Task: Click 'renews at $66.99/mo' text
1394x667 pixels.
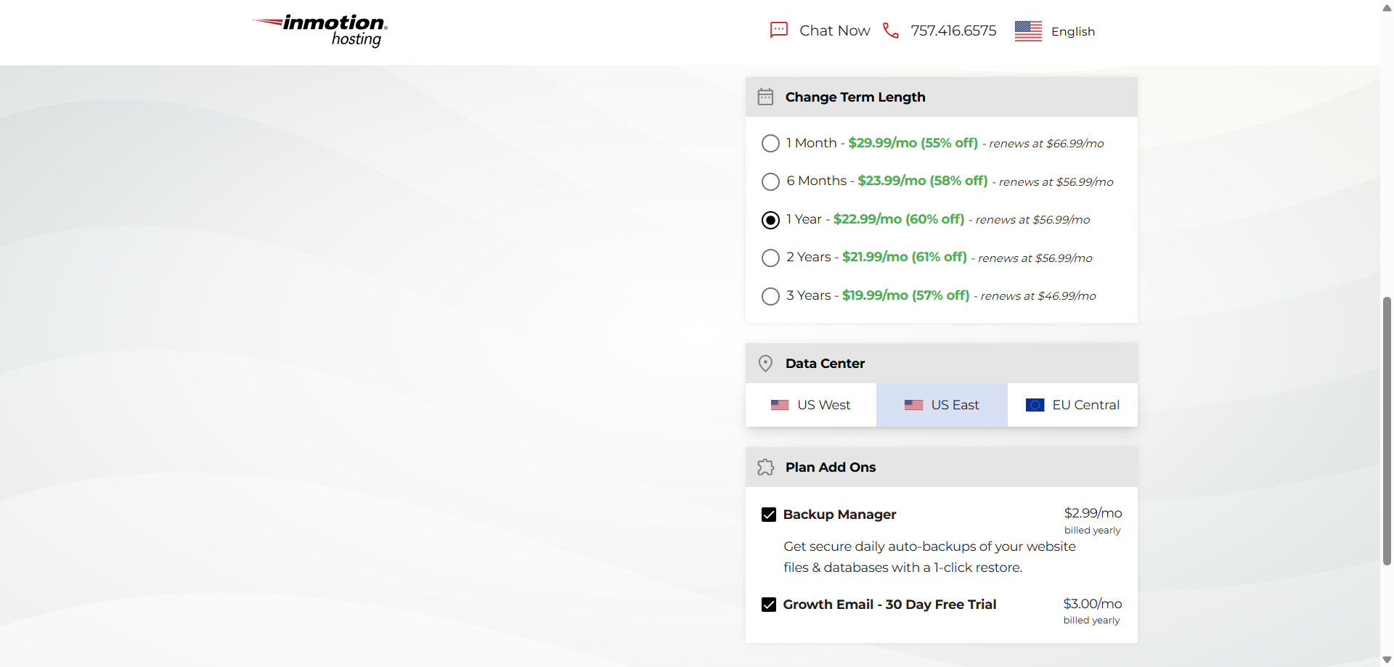Action: coord(1046,144)
